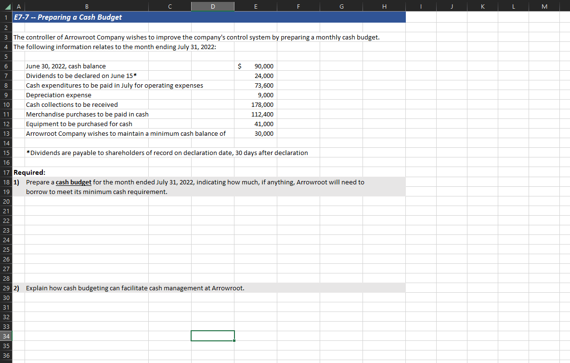Click the title cell 'E7-7 -- Preparing a Cash Budget'
Viewport: 570px width, 363px height.
pos(72,17)
